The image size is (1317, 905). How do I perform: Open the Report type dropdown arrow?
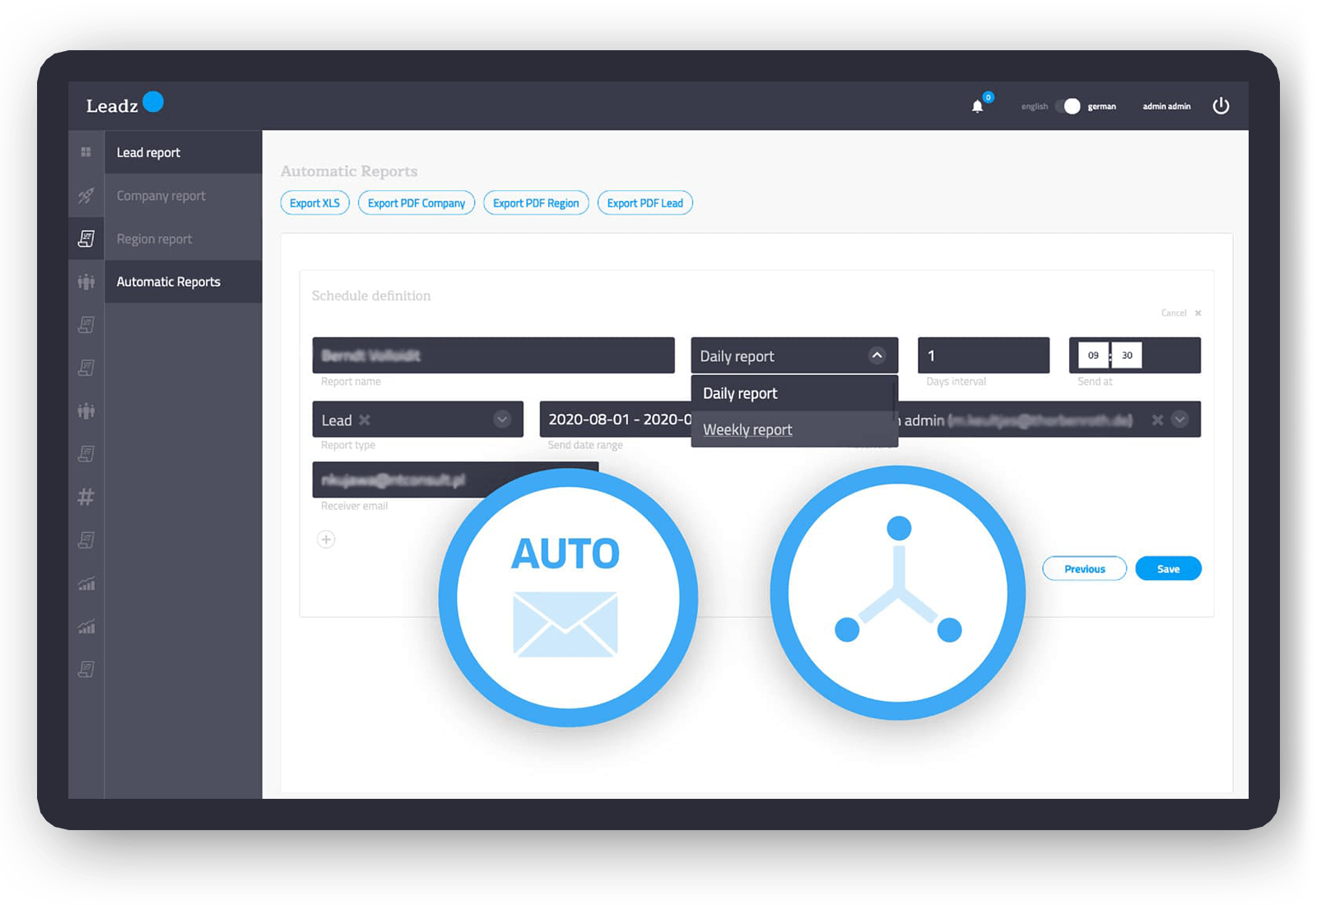pyautogui.click(x=501, y=420)
